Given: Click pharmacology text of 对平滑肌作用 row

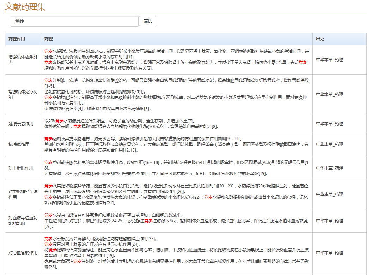Looking at the screenshot, I should tap(177, 168).
